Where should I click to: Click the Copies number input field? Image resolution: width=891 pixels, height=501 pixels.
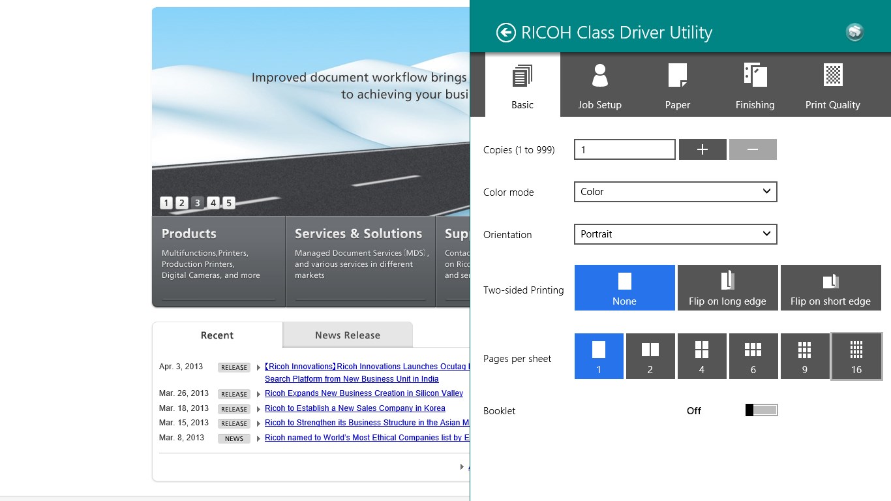624,149
